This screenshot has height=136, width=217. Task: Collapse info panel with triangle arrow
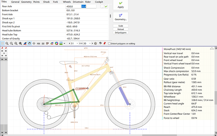212,48
